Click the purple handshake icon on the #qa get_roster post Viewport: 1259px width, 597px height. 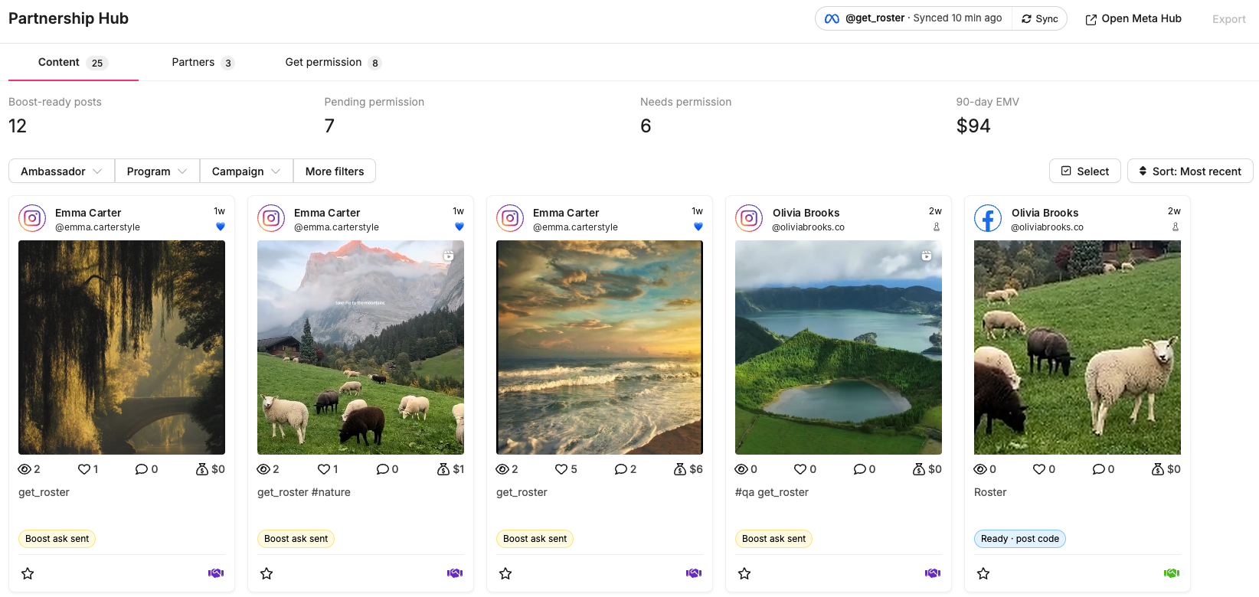[933, 573]
